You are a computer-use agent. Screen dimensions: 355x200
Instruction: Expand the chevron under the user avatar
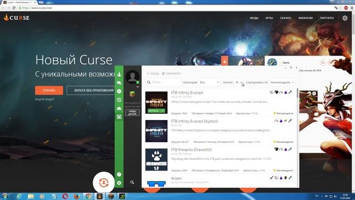coord(138,87)
